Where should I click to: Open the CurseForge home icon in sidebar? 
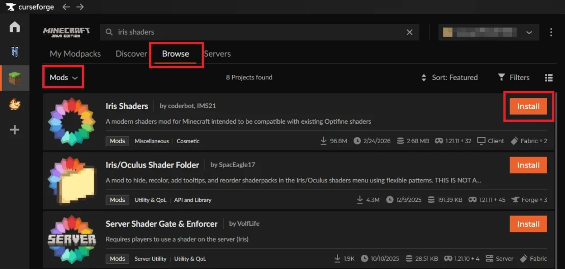(14, 27)
